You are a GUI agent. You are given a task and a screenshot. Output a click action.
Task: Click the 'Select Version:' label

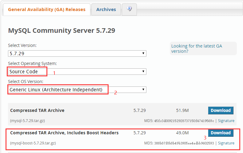point(22,45)
